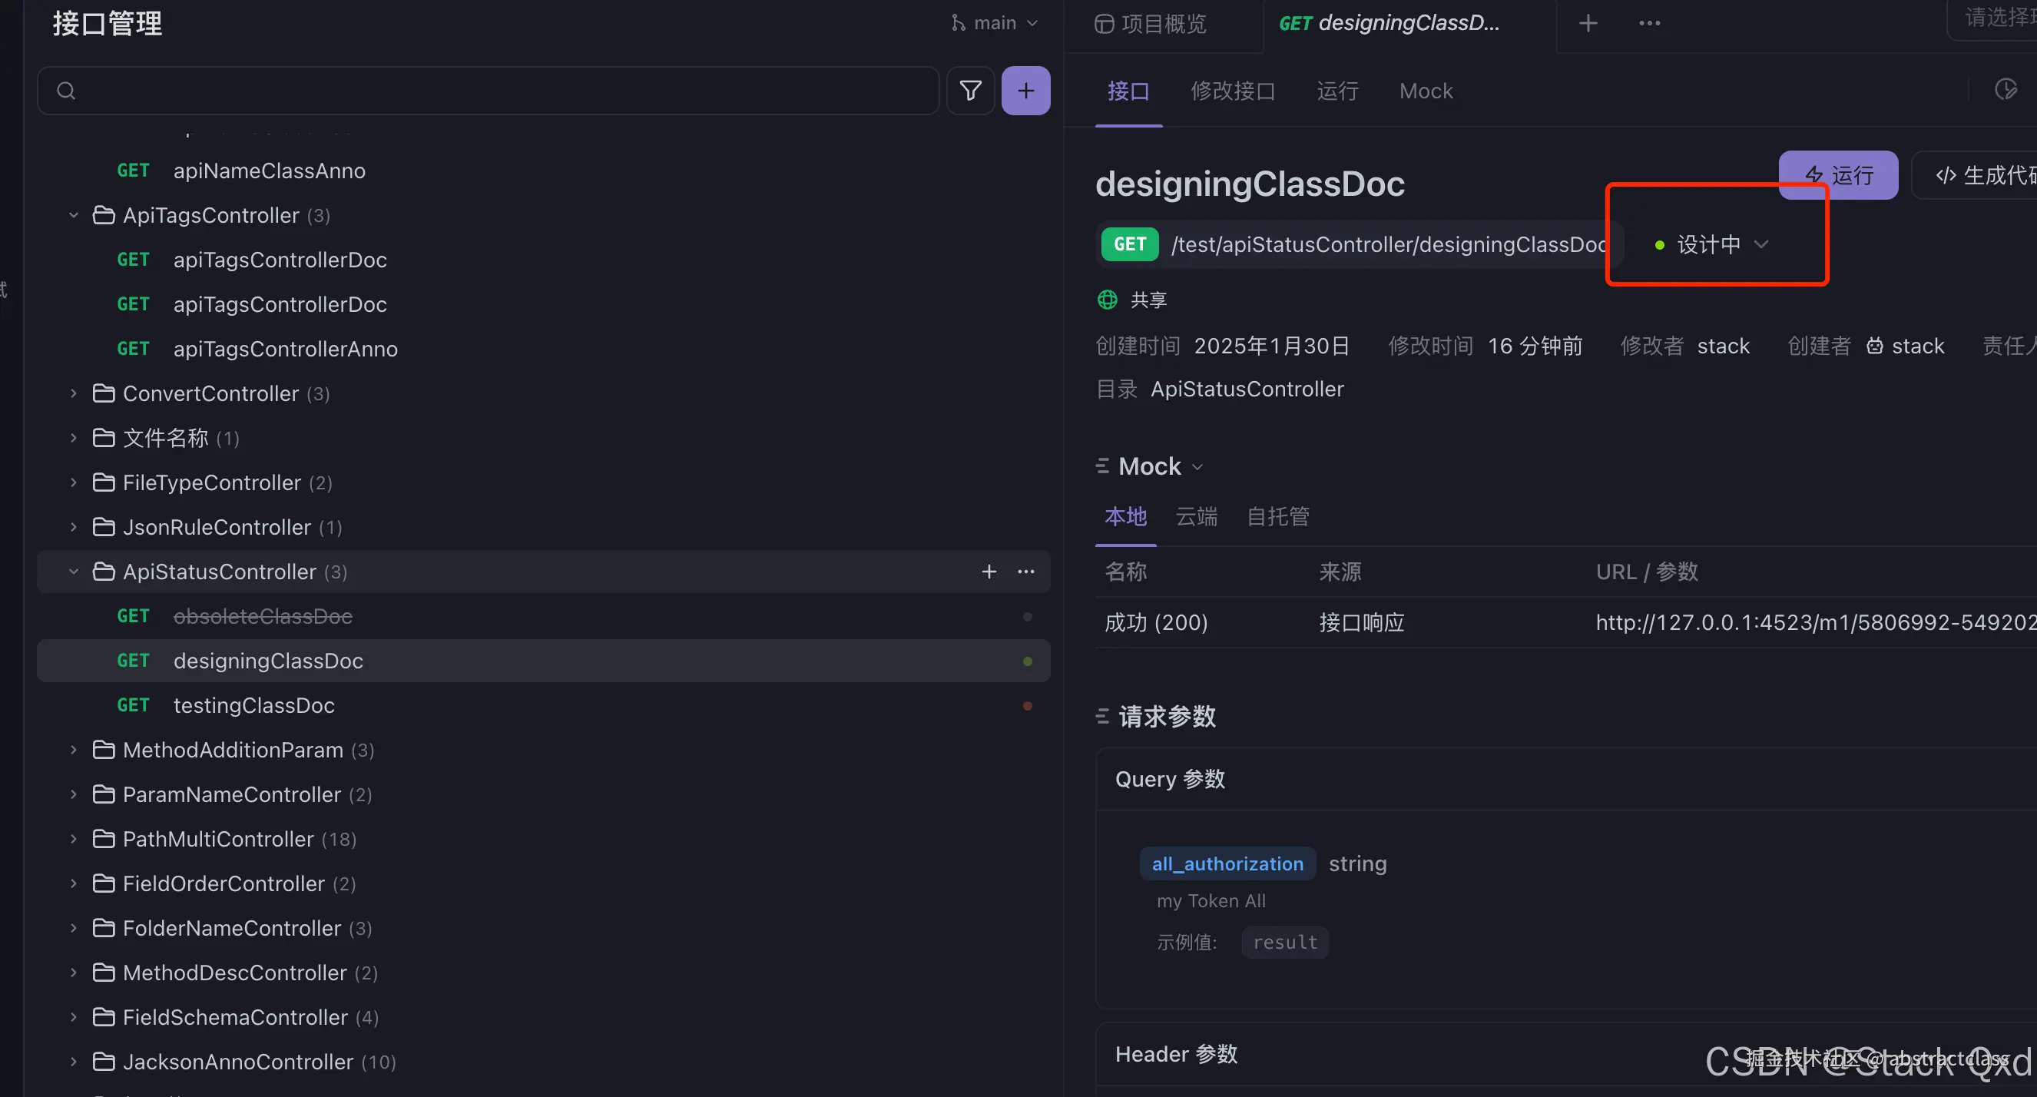The width and height of the screenshot is (2037, 1097).
Task: Click the 运行 button
Action: pyautogui.click(x=1839, y=175)
